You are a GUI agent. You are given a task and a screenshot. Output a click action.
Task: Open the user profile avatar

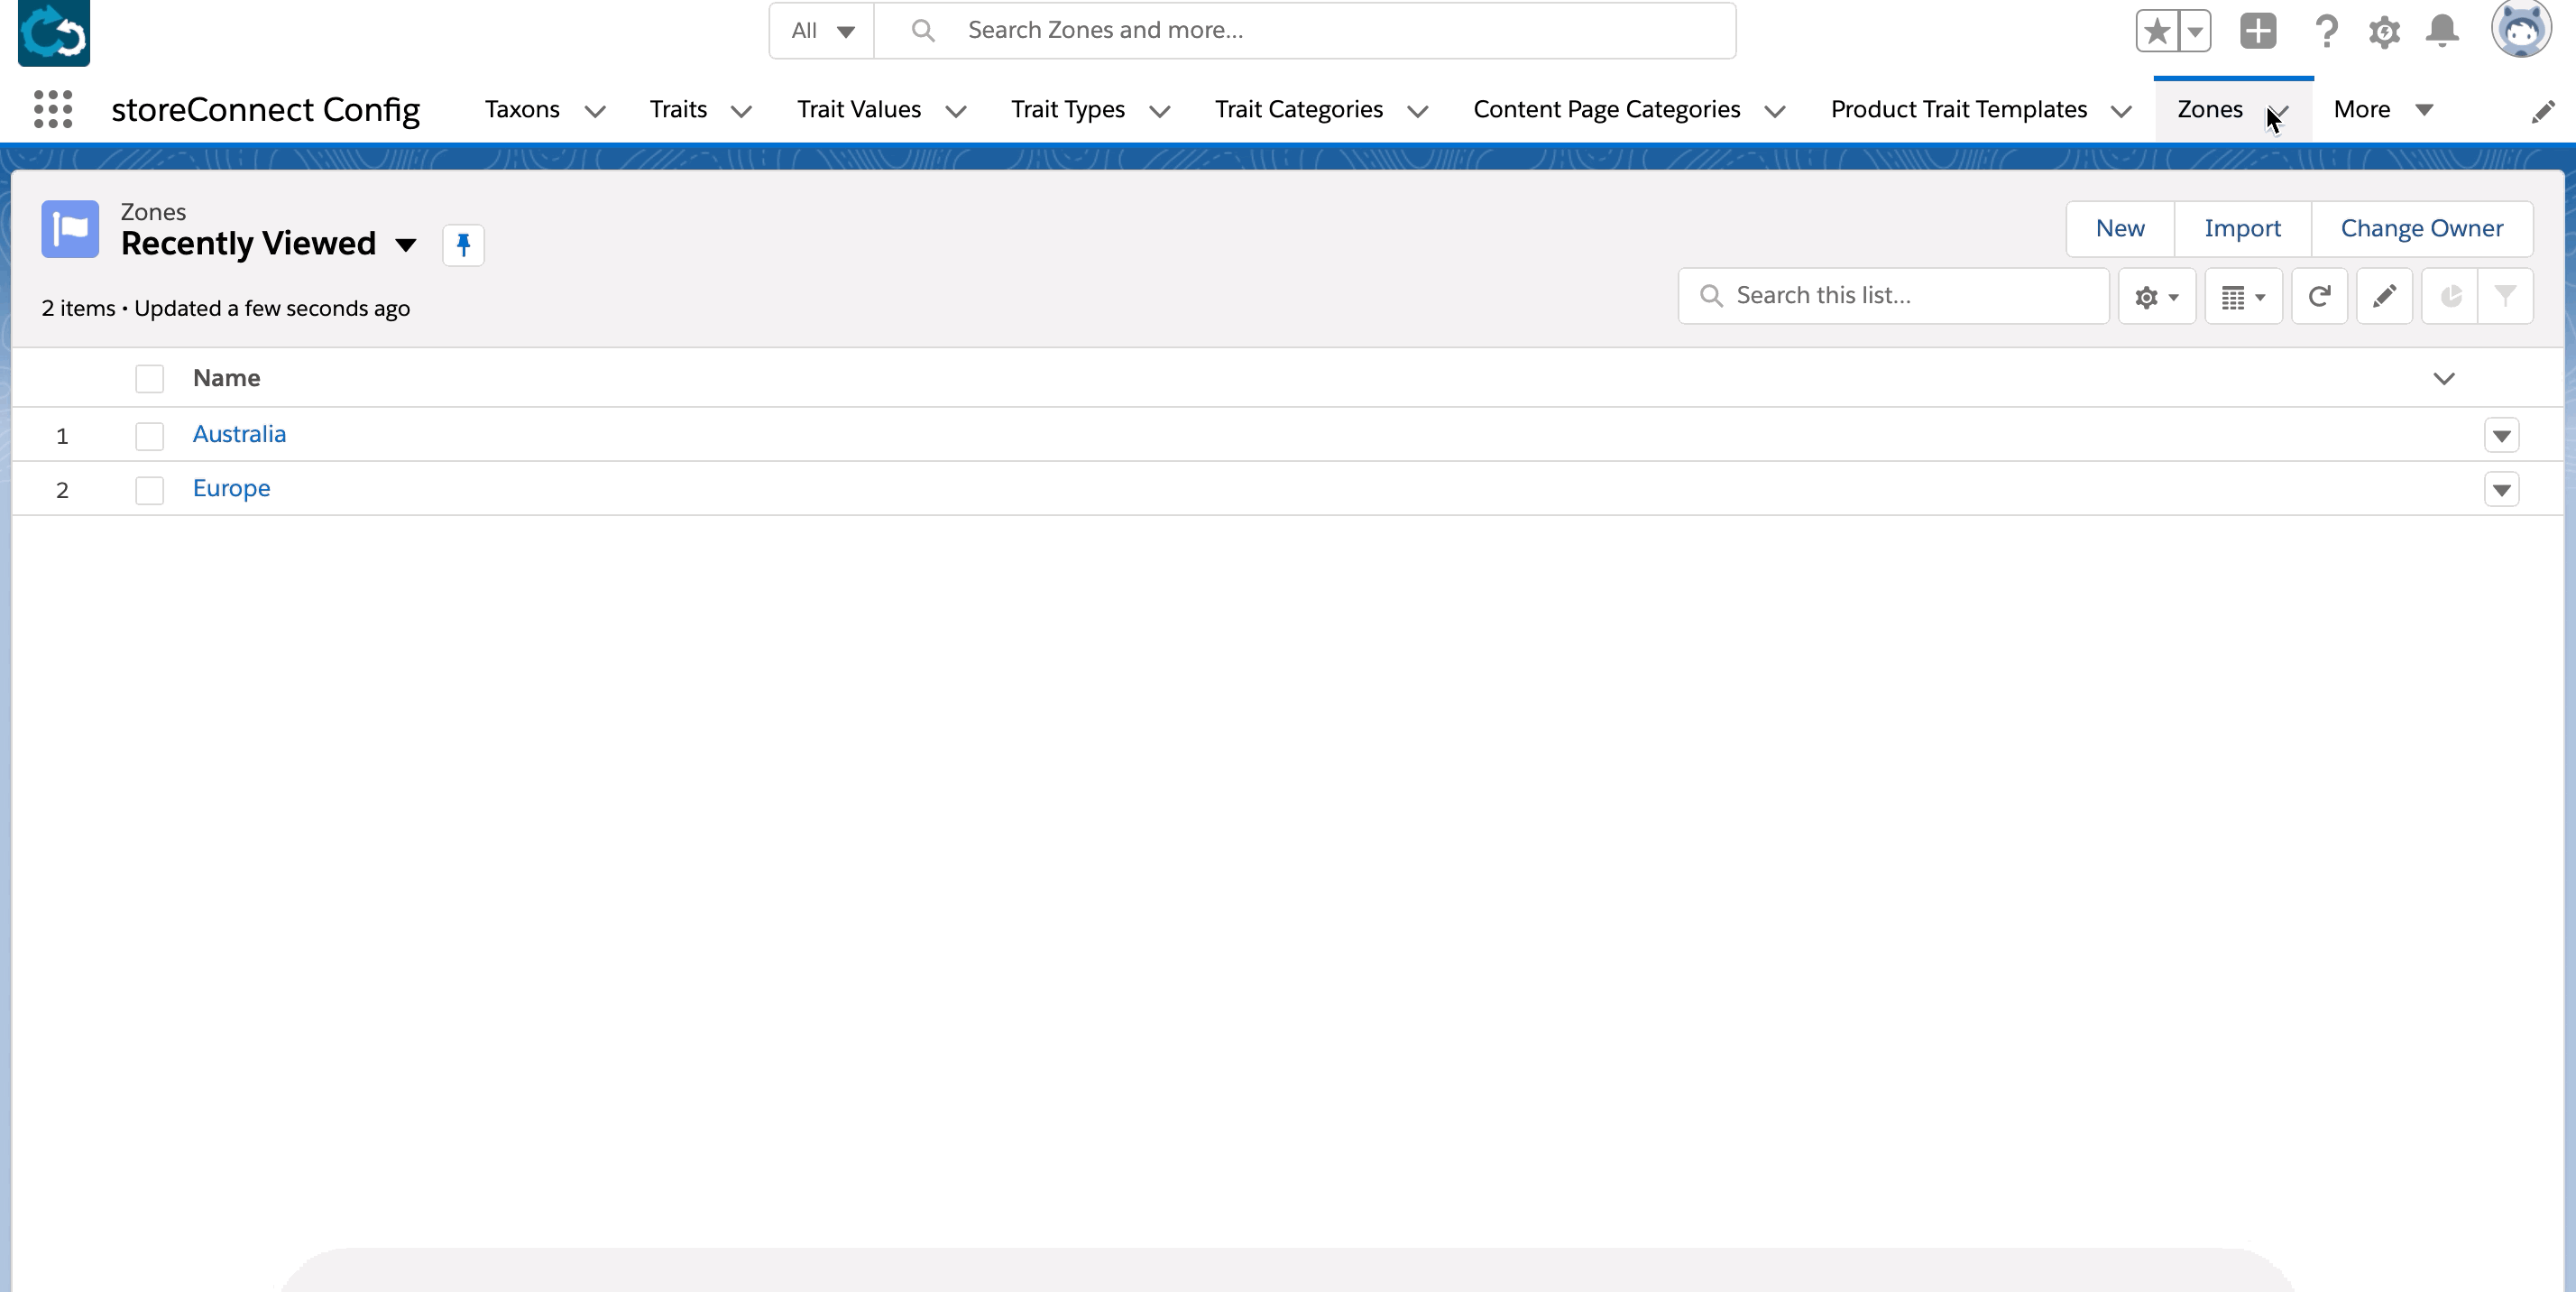click(x=2521, y=29)
